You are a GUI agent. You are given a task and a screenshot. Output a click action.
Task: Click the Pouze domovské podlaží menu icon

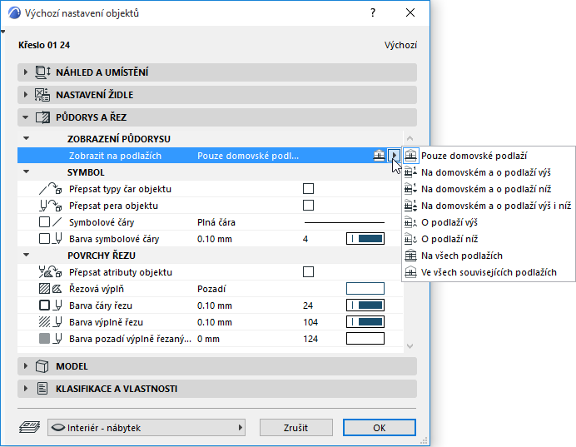click(x=410, y=156)
